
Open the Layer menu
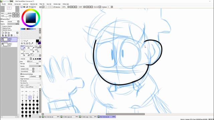pos(25,4)
